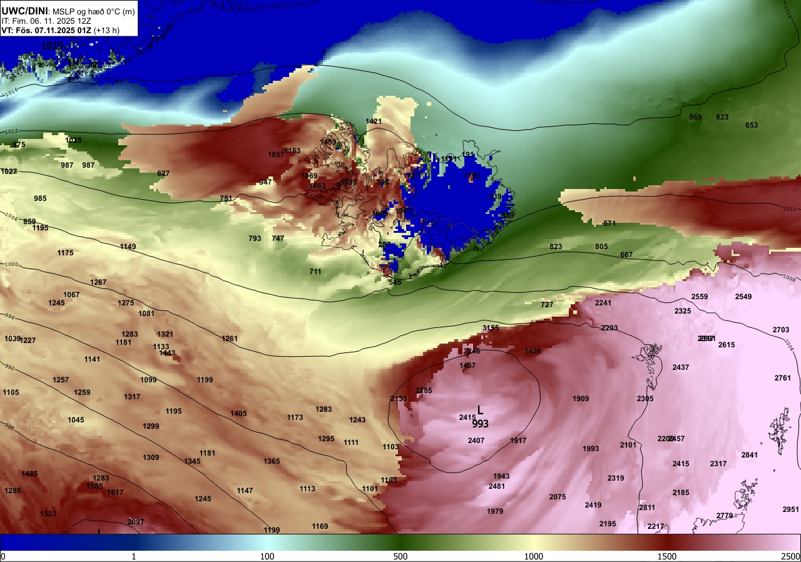Click the 2075 height value
This screenshot has height=562, width=801.
558,497
